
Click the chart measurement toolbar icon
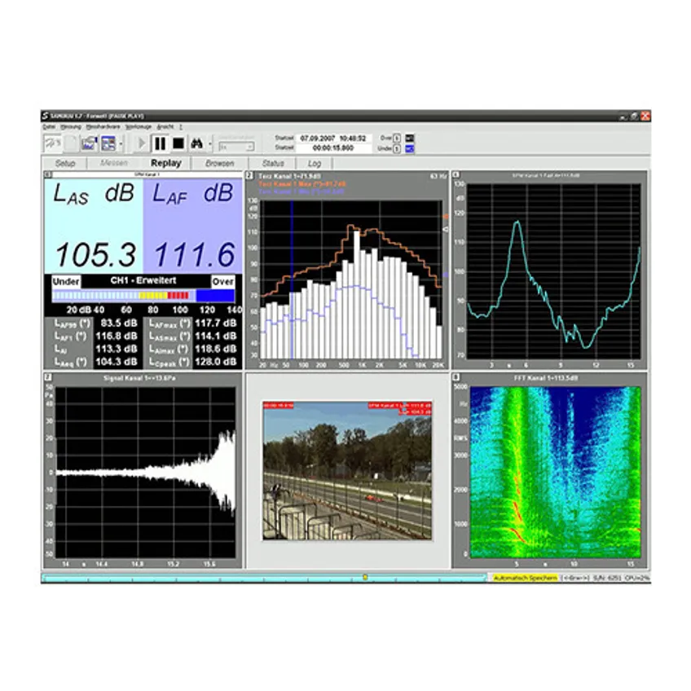[x=89, y=143]
